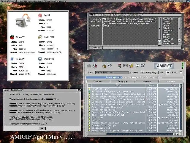Switch to the futurama search tab
Image resolution: width=190 pixels, height=143 pixels.
[x=98, y=81]
